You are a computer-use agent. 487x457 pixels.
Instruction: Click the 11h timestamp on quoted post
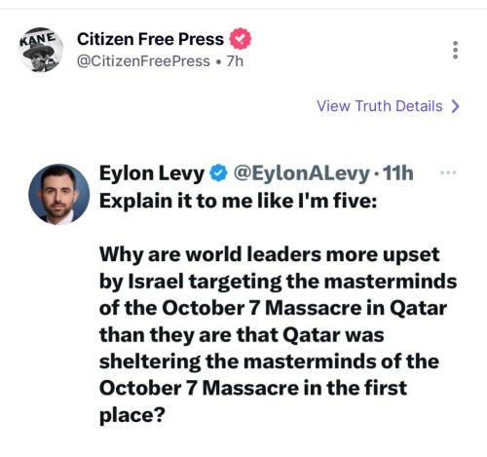398,173
